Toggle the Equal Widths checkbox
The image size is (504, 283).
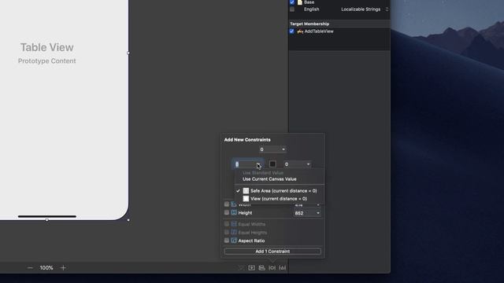(x=227, y=224)
